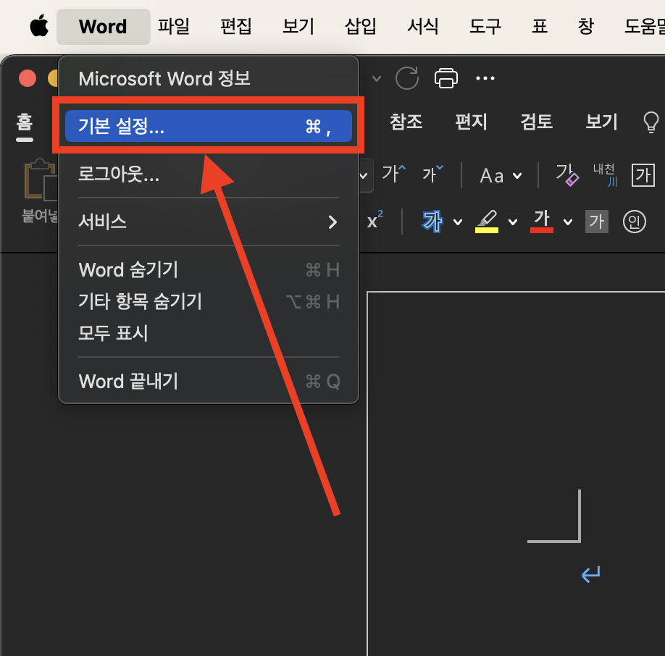Open the highlight color dropdown arrow
This screenshot has width=665, height=656.
coord(513,222)
